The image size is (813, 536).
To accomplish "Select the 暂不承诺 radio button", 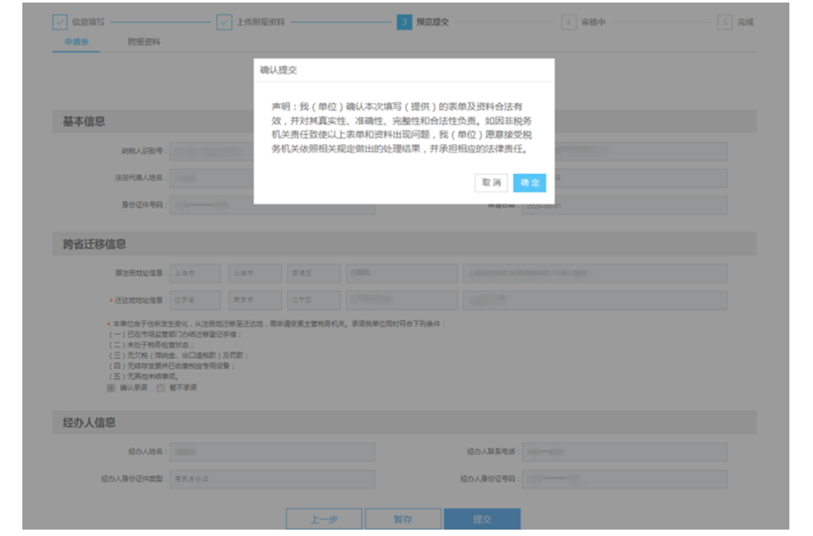I will (x=160, y=387).
